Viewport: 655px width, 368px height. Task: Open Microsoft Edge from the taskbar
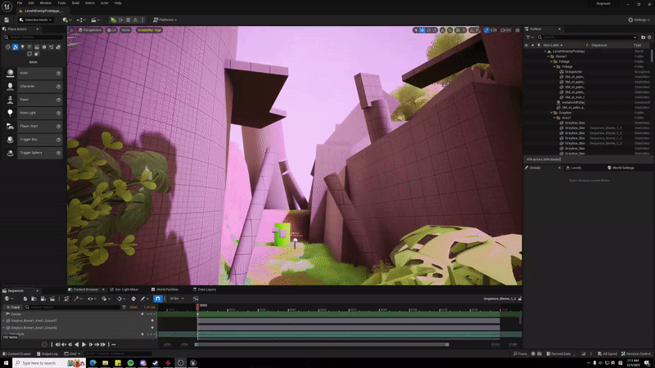click(93, 363)
